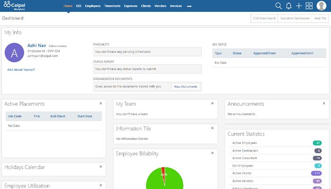
Task: Close the Announcements tile
Action: click(x=324, y=103)
